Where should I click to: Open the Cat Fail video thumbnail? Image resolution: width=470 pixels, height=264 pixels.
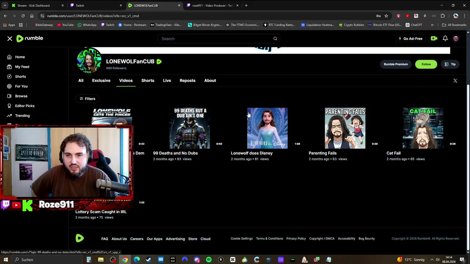point(423,128)
